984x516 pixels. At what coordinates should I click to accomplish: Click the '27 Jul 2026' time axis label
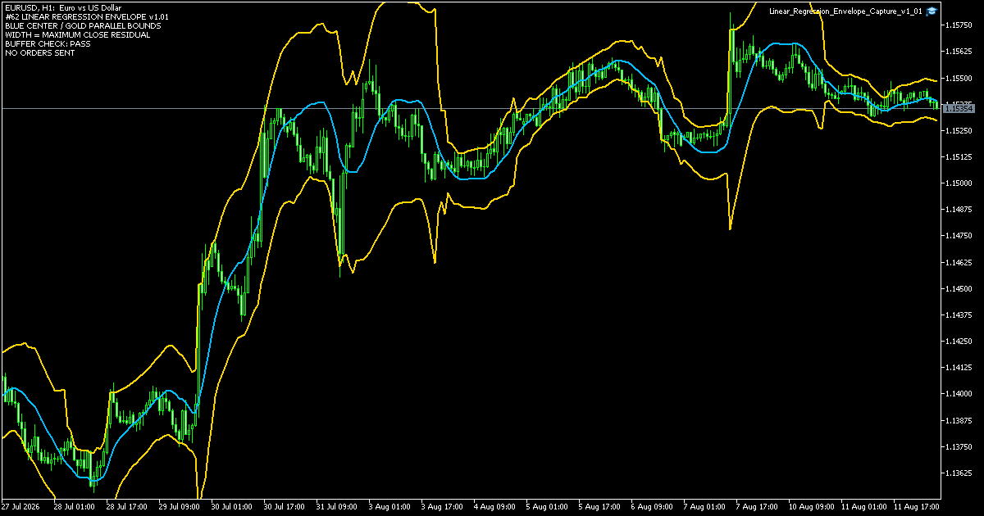point(22,506)
